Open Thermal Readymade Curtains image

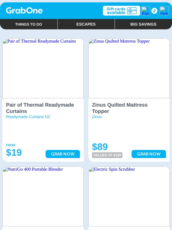pyautogui.click(x=43, y=68)
